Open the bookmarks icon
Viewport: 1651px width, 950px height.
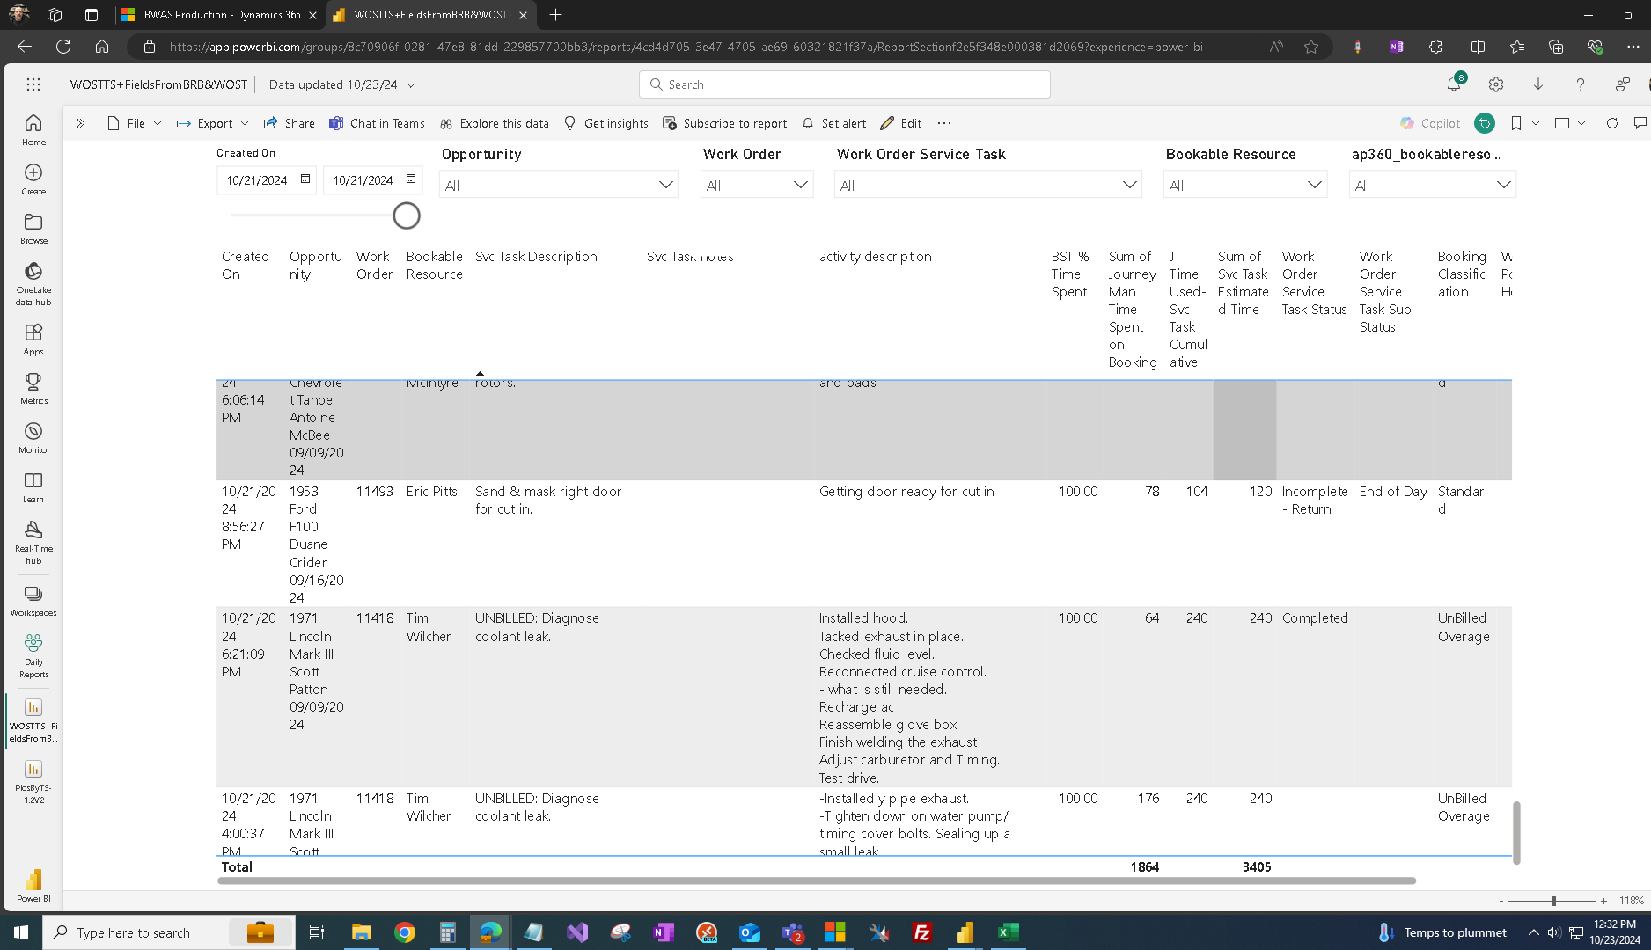click(x=1516, y=123)
